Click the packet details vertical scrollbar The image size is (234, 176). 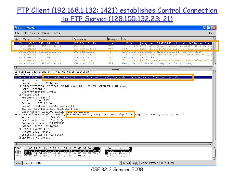tap(215, 106)
